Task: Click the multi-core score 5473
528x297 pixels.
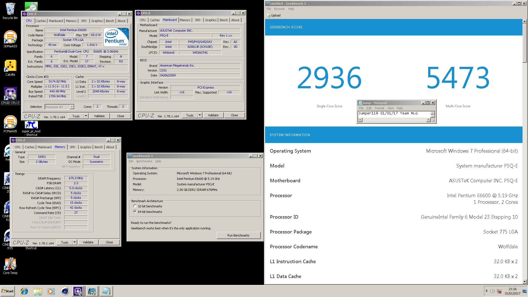Action: [x=458, y=78]
